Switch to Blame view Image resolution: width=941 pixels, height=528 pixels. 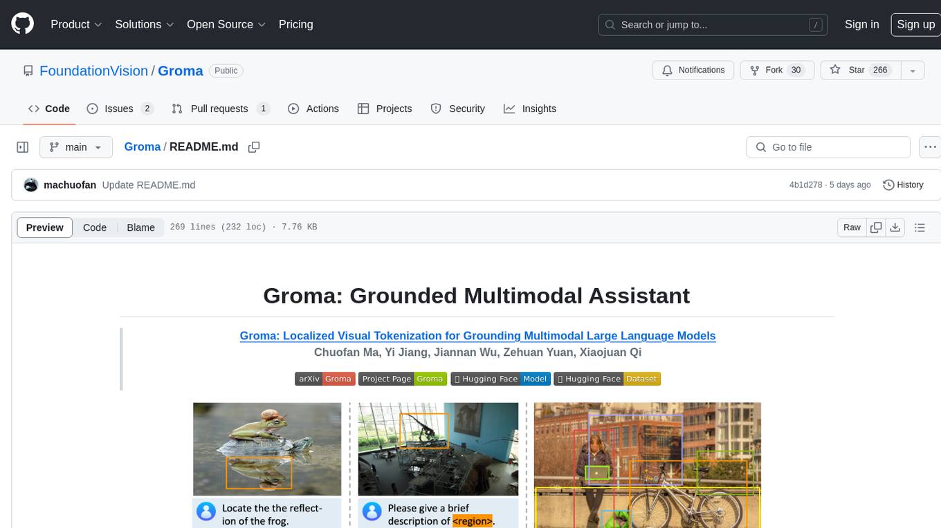pyautogui.click(x=140, y=227)
